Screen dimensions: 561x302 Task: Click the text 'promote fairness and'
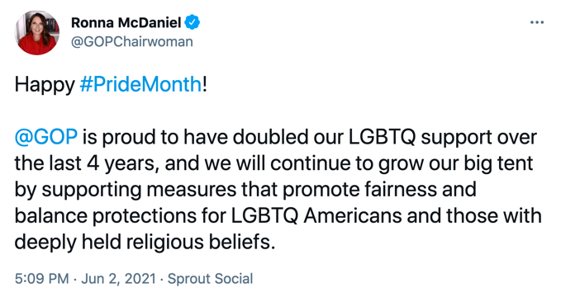(379, 190)
